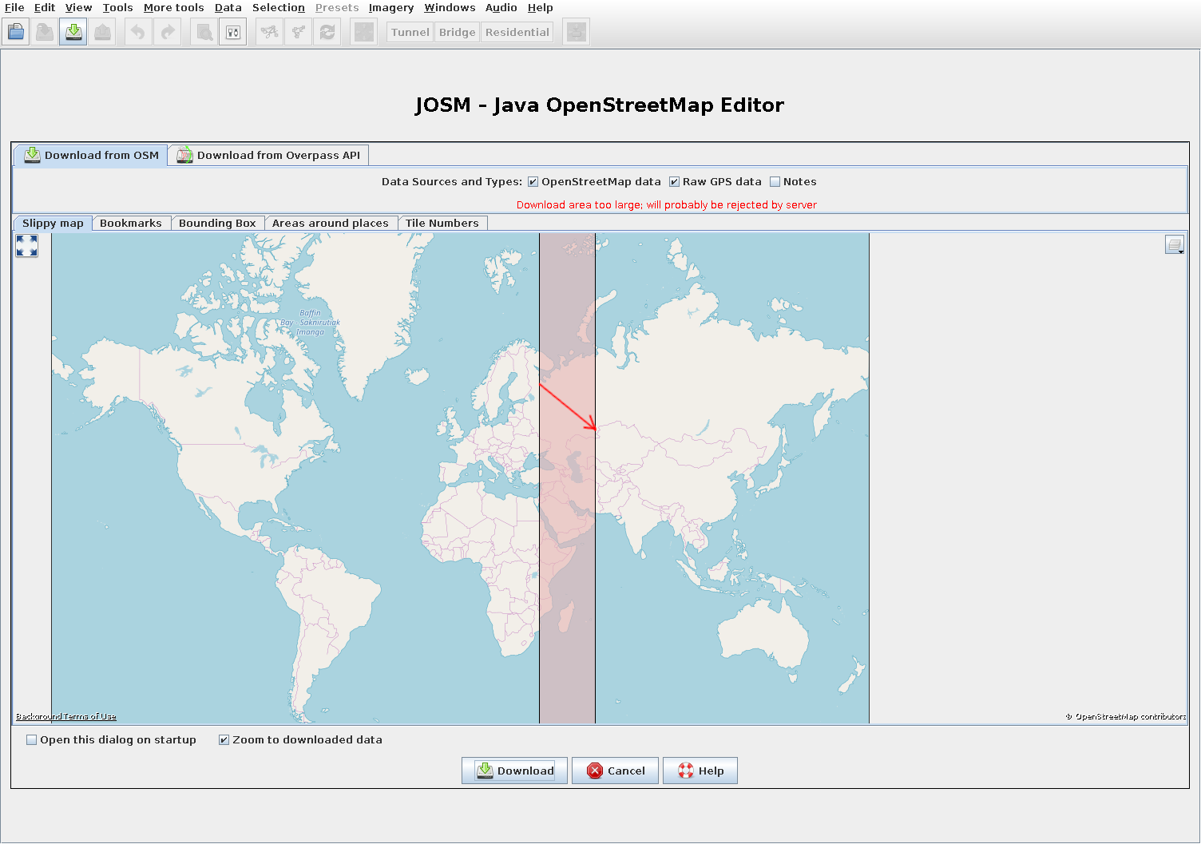Click the disabled Save toolbar icon
This screenshot has height=844, width=1201.
[x=45, y=32]
